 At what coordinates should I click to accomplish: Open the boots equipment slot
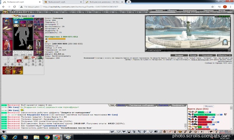click(39, 53)
